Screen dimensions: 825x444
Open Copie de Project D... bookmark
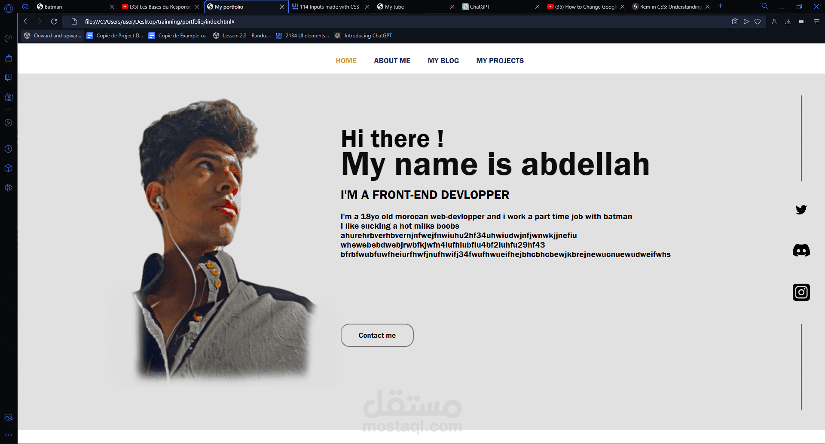coord(115,36)
